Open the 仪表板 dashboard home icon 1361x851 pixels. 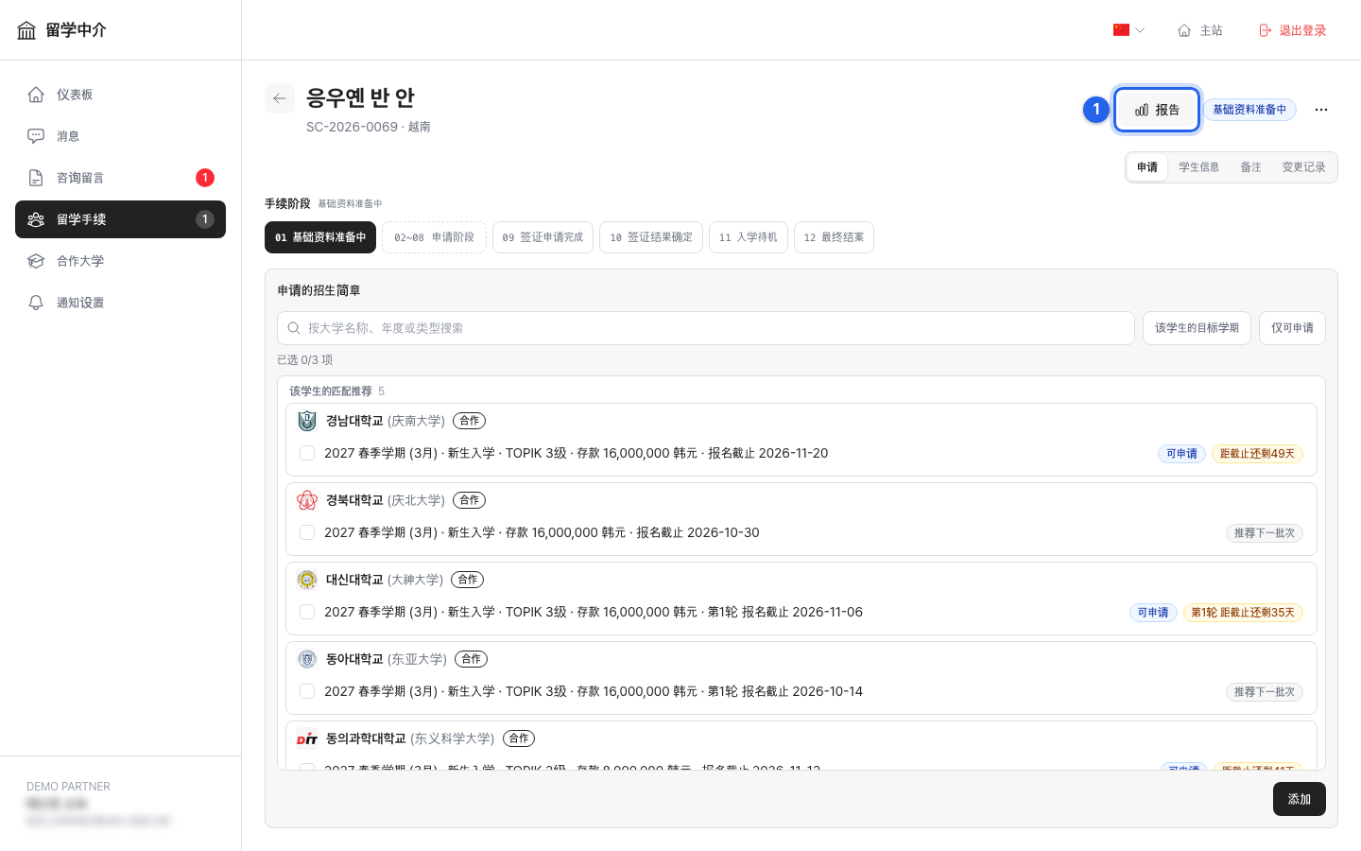[36, 95]
